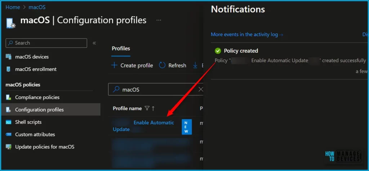Screen dimensions: 369x171
Task: Open the ellipsis more options menu
Action: [x=159, y=20]
